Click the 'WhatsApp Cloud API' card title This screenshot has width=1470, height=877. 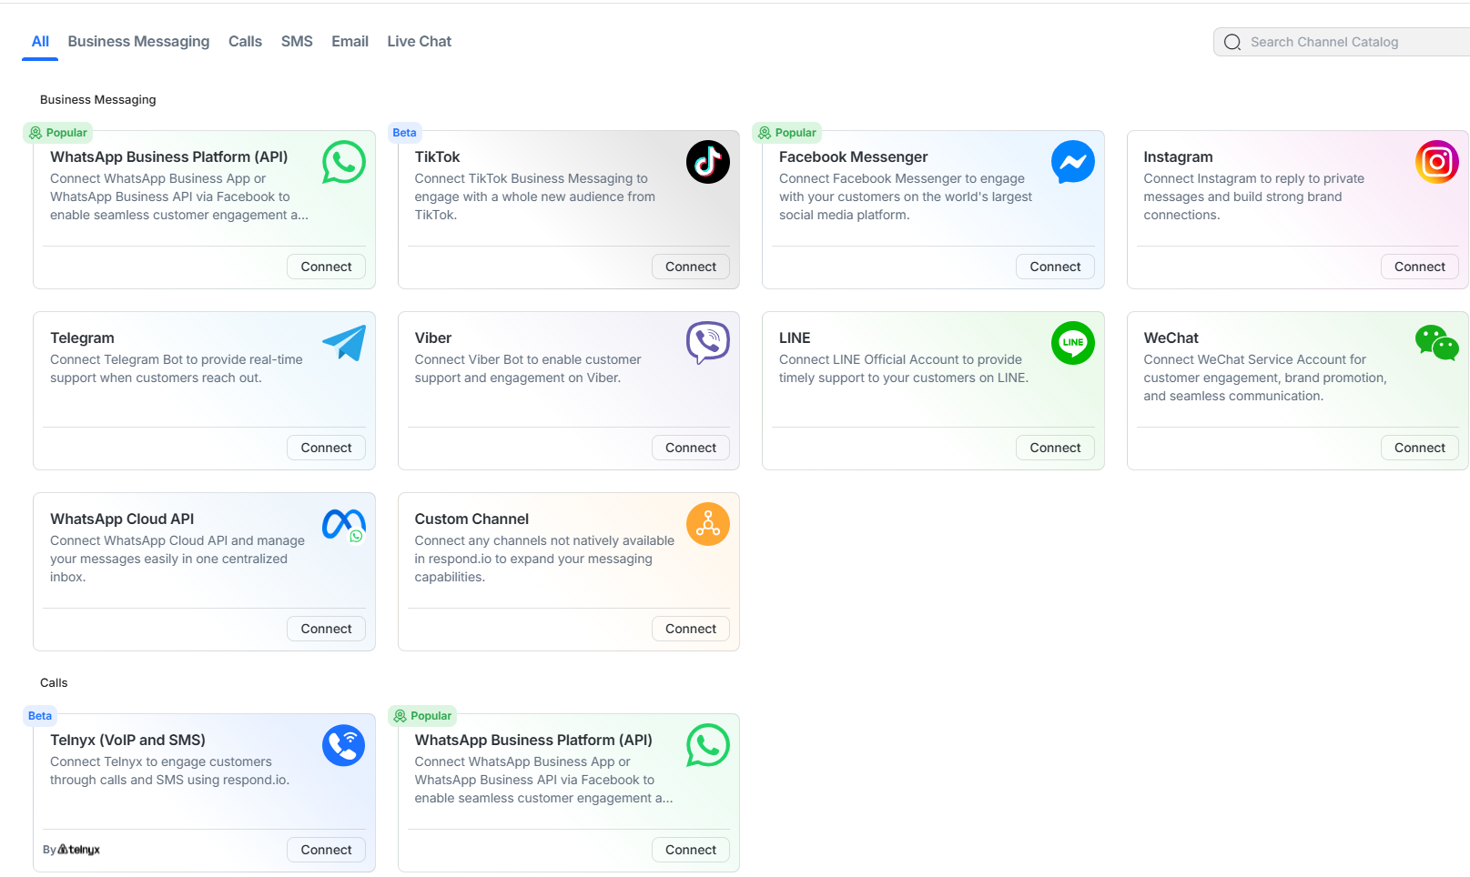tap(122, 519)
